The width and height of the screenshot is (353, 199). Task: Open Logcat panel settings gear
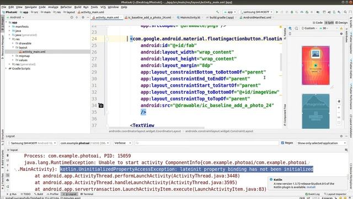341,136
